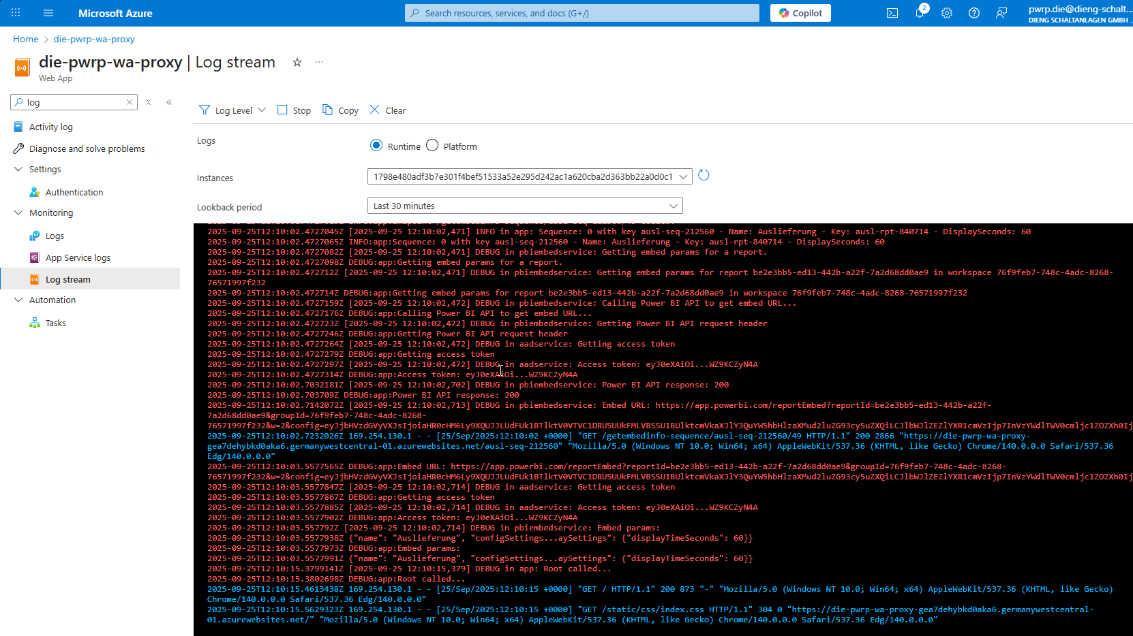This screenshot has width=1133, height=636.
Task: Stop the log stream
Action: 294,110
